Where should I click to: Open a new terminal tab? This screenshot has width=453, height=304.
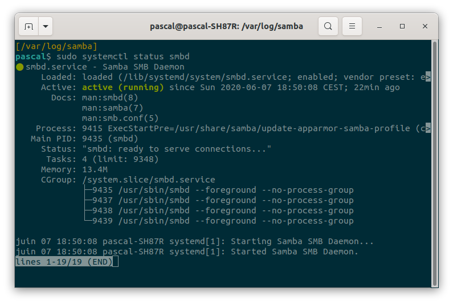tap(28, 26)
